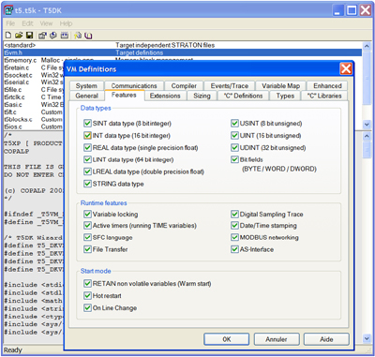Switch to Events/Trace tab
The height and width of the screenshot is (357, 375).
point(230,85)
